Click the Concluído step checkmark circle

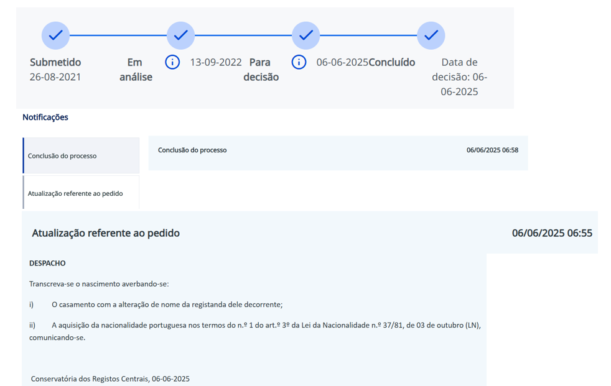[x=431, y=35]
